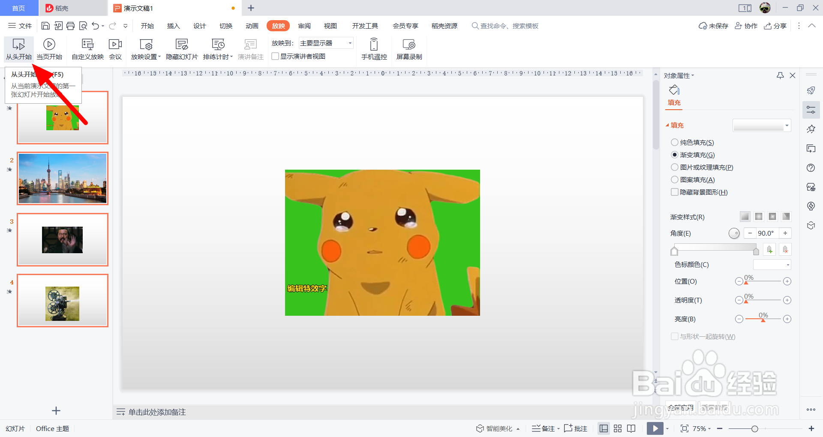Viewport: 823px width, 437px height.
Task: Remove the gradient stop
Action: [785, 249]
